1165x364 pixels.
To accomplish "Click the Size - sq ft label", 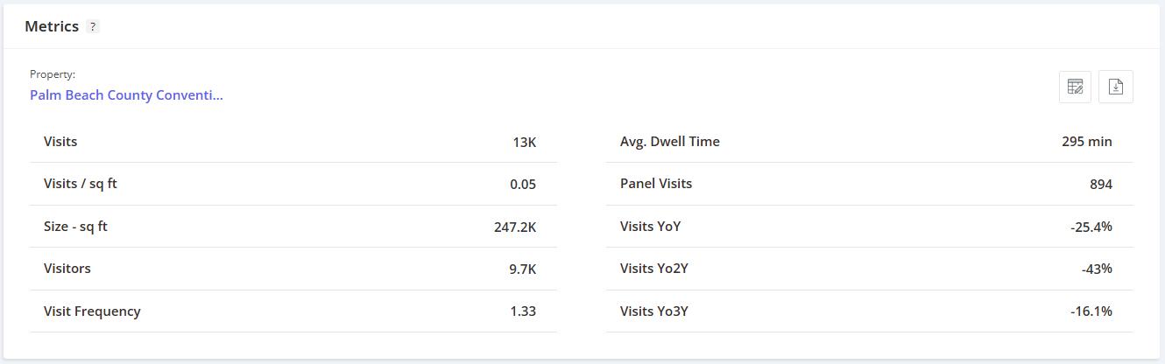I will (75, 227).
